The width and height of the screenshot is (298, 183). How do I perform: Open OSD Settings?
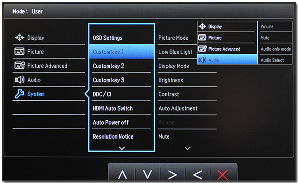108,38
